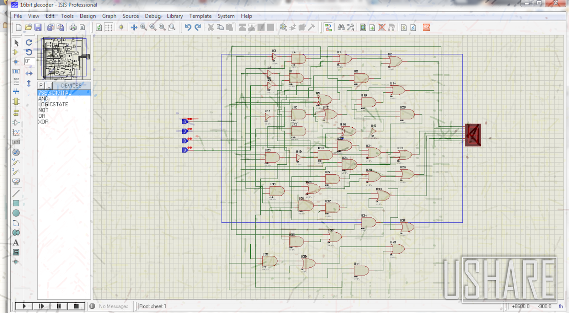569x313 pixels.
Task: Select 7SEG-DIGITAL in the devices list
Action: click(64, 92)
